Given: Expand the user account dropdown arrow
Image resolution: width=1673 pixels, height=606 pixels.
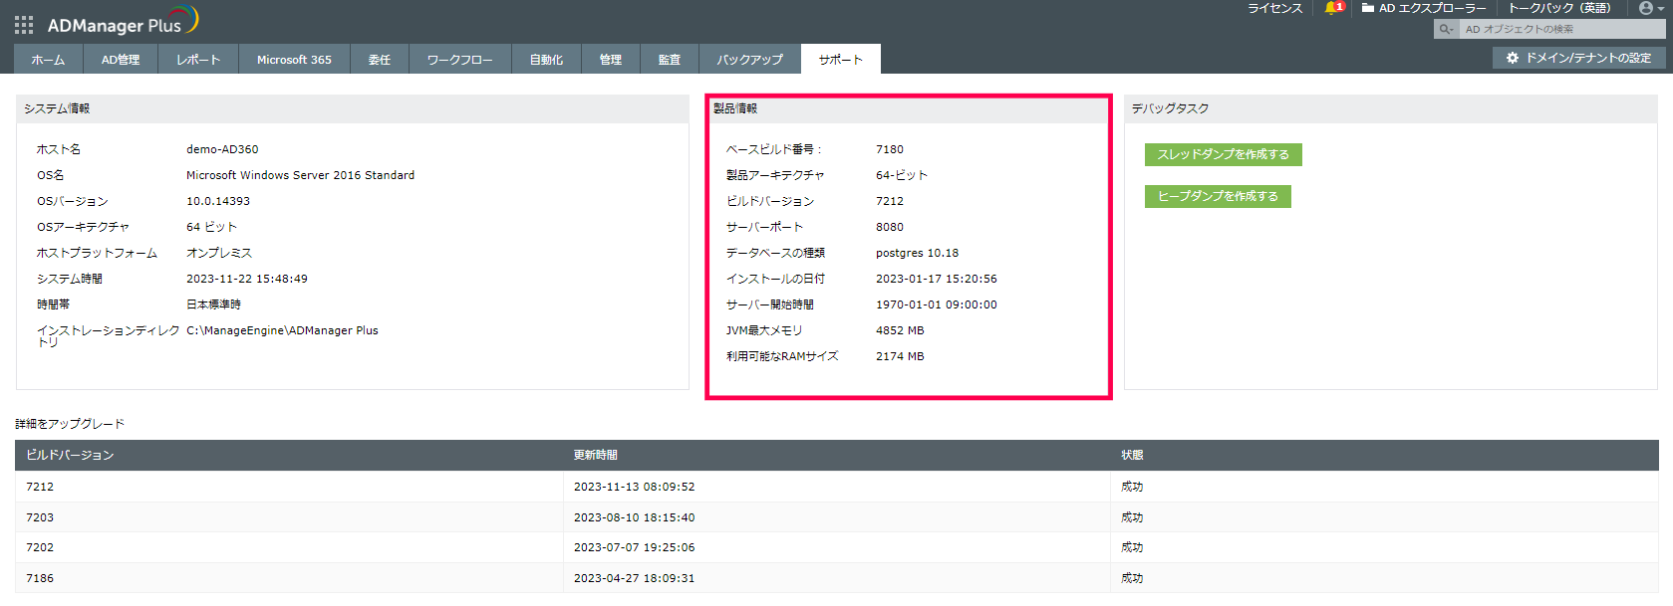Looking at the screenshot, I should [1660, 9].
